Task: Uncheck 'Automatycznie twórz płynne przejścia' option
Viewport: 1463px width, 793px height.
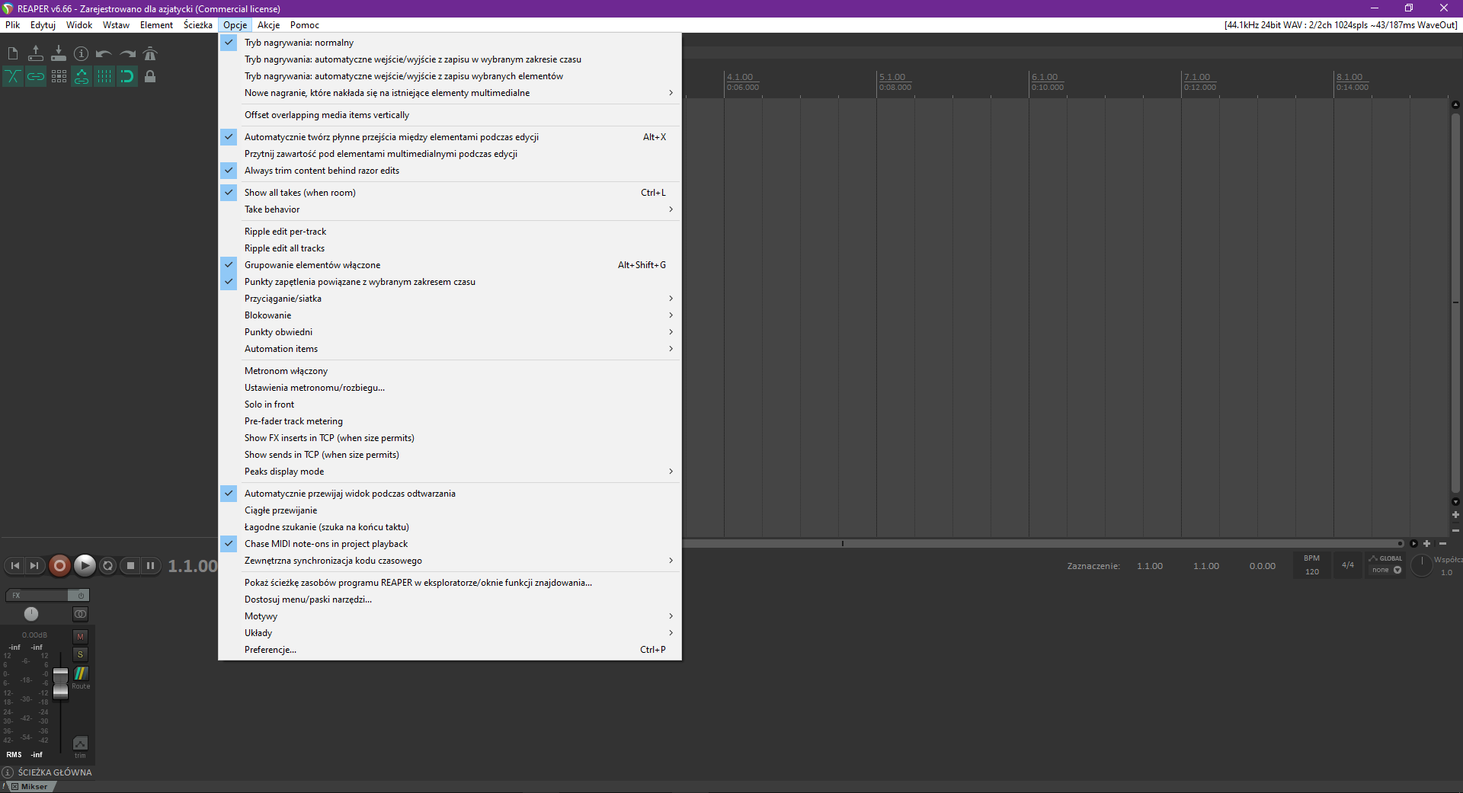Action: [450, 137]
